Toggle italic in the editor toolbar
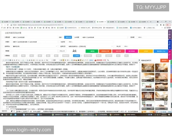This screenshot has height=137, width=172. (x=44, y=60)
